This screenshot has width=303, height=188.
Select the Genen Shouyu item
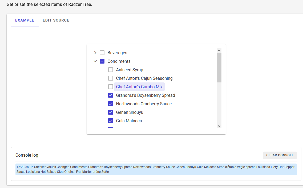130,112
